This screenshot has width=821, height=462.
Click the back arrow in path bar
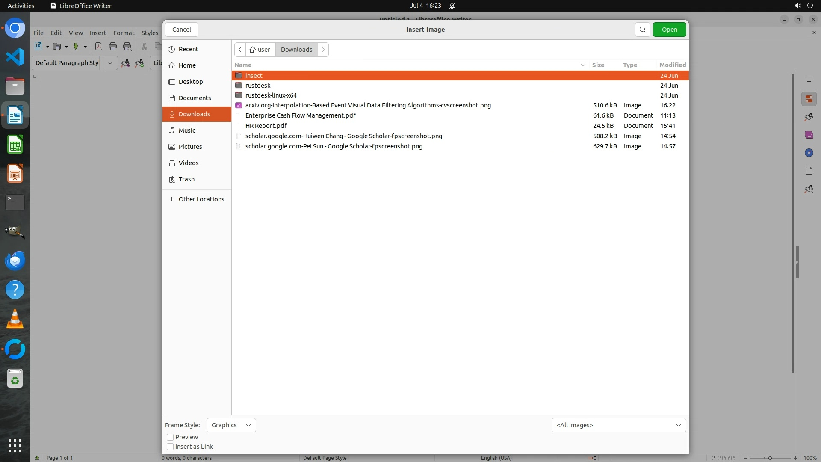(x=240, y=50)
